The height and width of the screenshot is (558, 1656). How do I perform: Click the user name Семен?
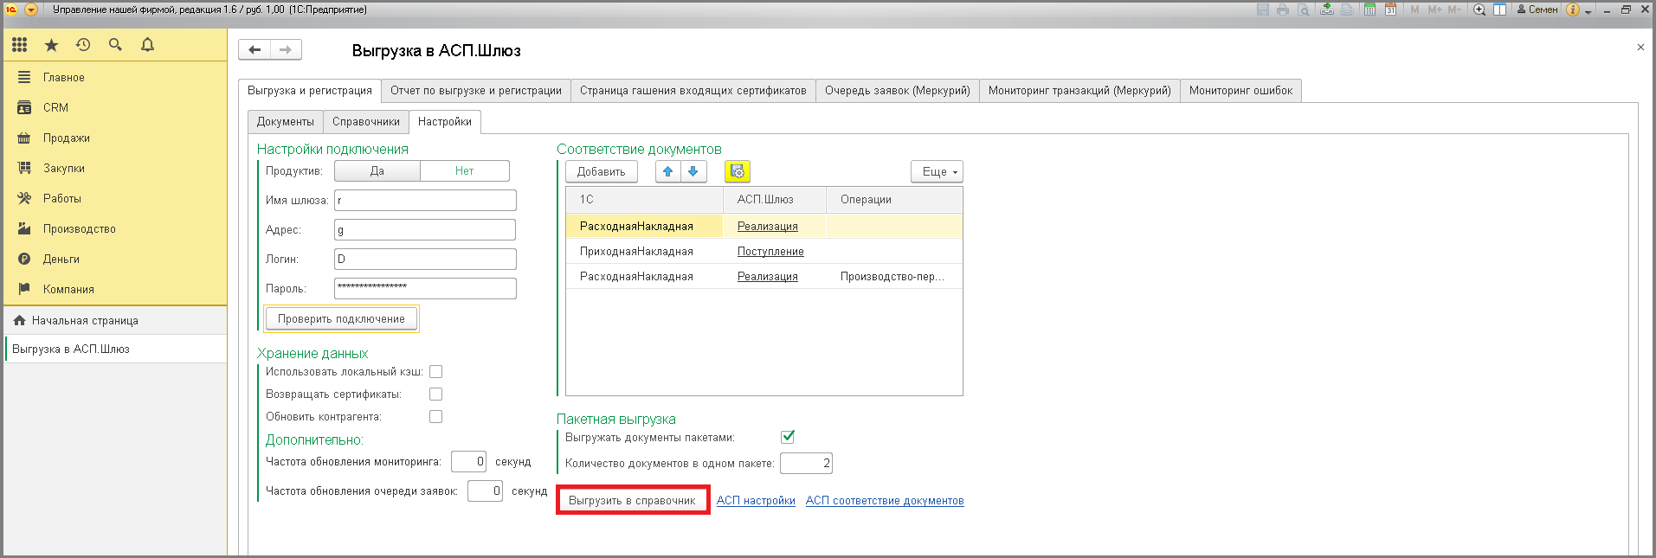[1537, 10]
